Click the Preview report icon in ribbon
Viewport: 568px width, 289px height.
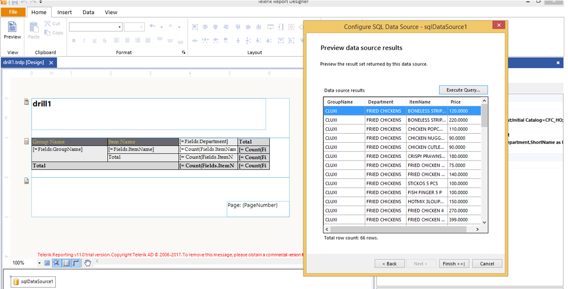coord(12,27)
